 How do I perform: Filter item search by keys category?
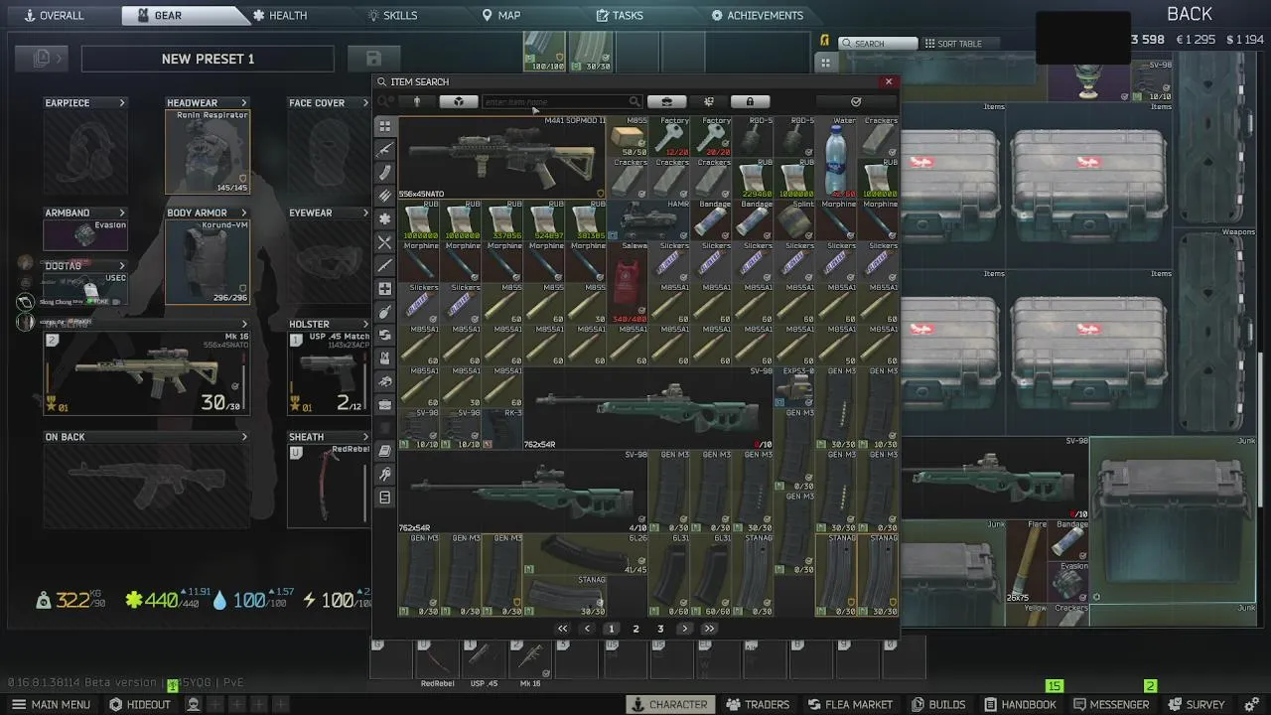coord(384,474)
